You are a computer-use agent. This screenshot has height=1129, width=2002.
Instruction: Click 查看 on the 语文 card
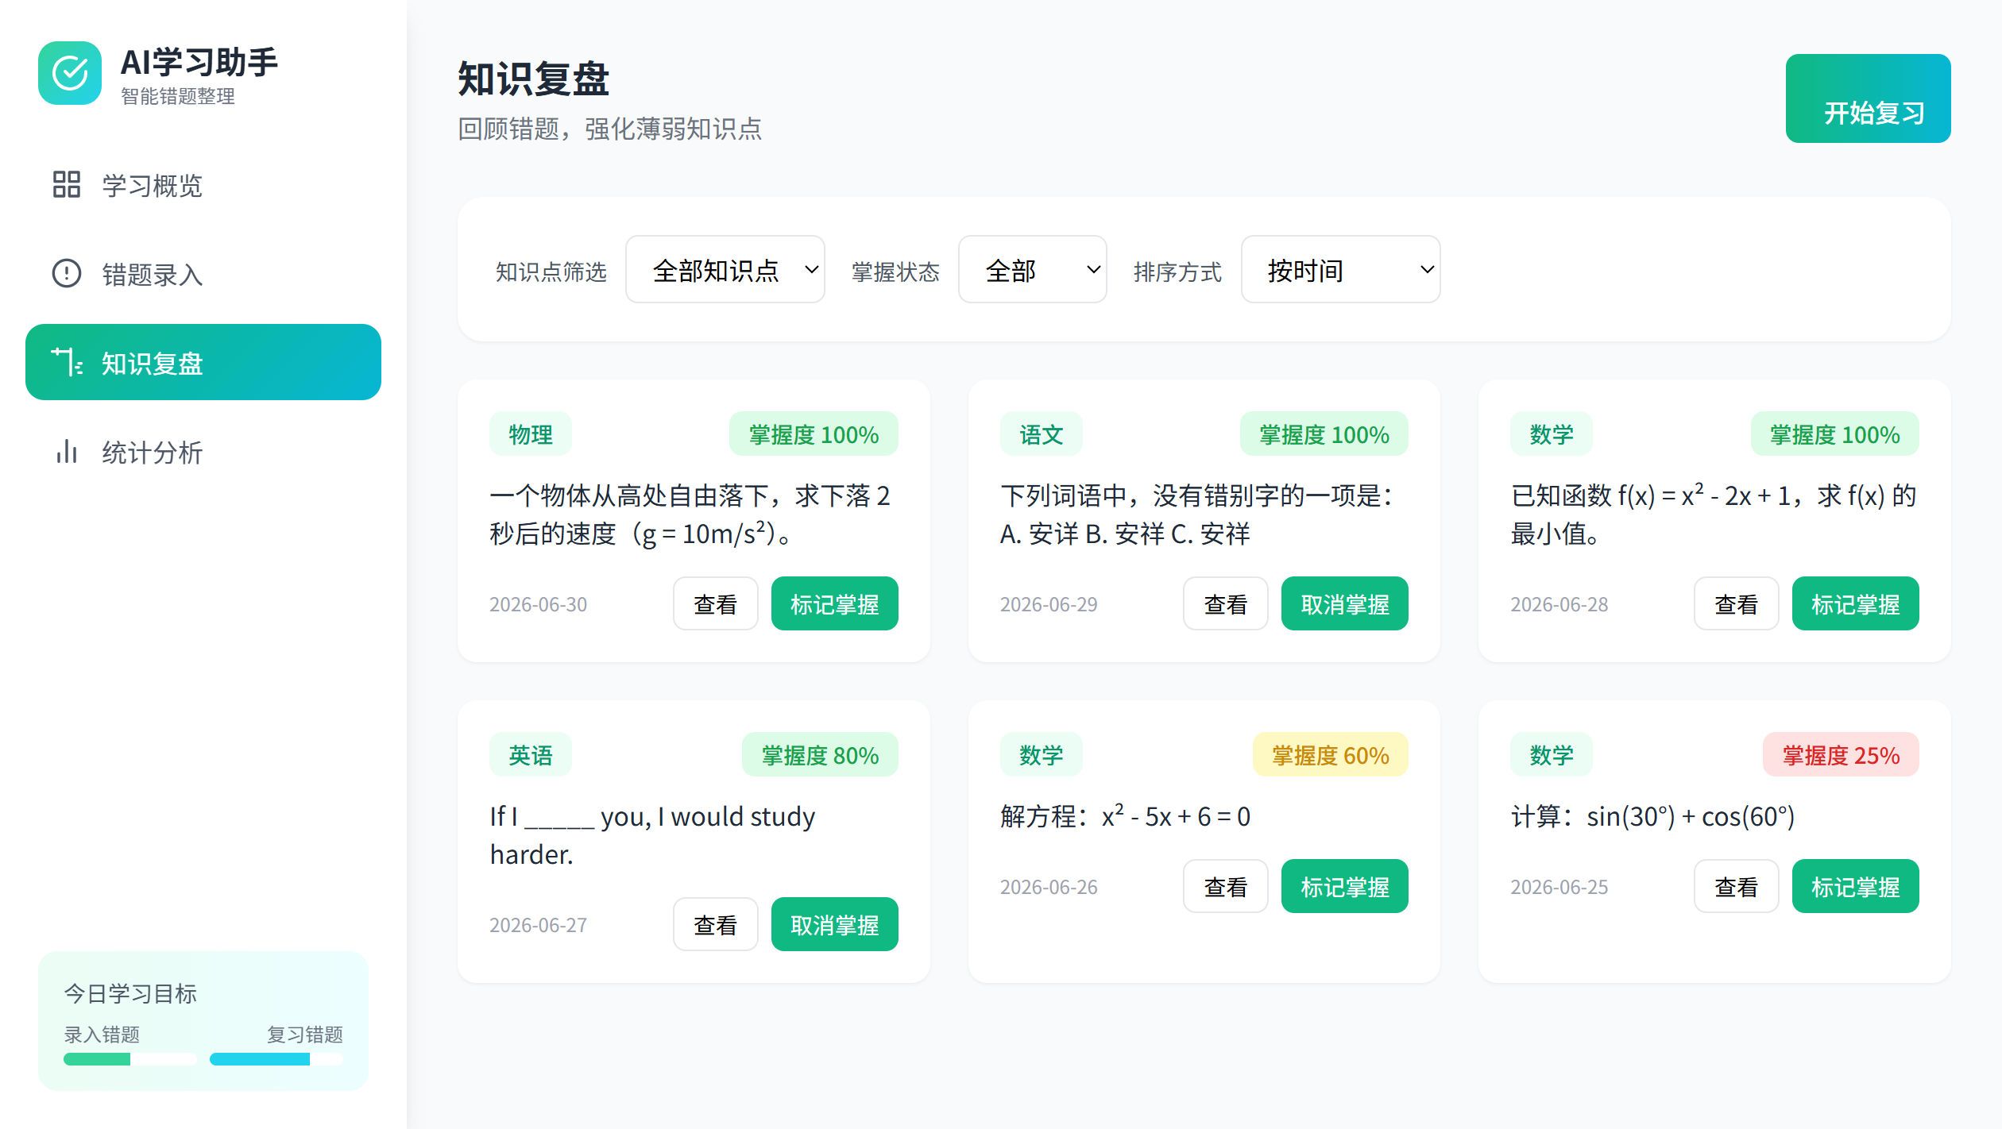coord(1226,603)
